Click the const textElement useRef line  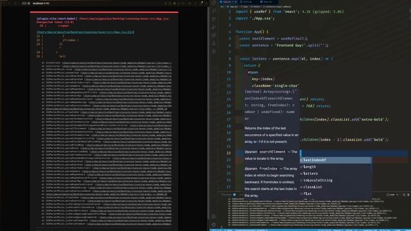point(274,38)
